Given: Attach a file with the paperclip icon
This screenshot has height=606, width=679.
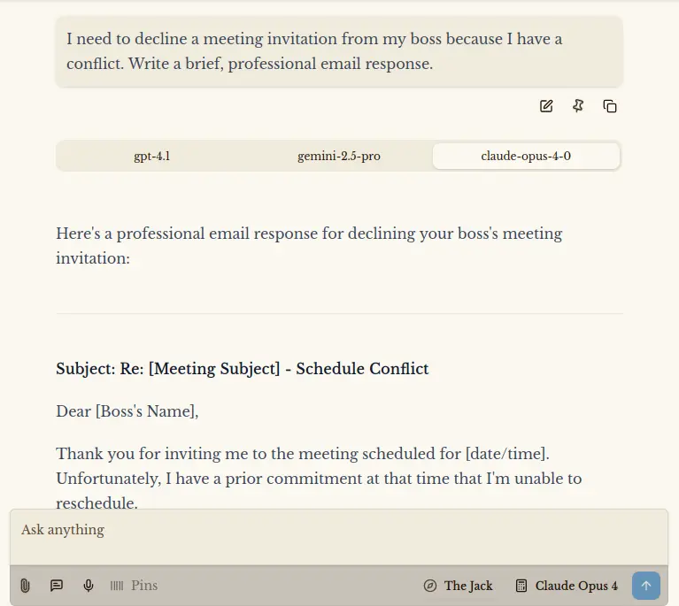Looking at the screenshot, I should click(x=25, y=586).
